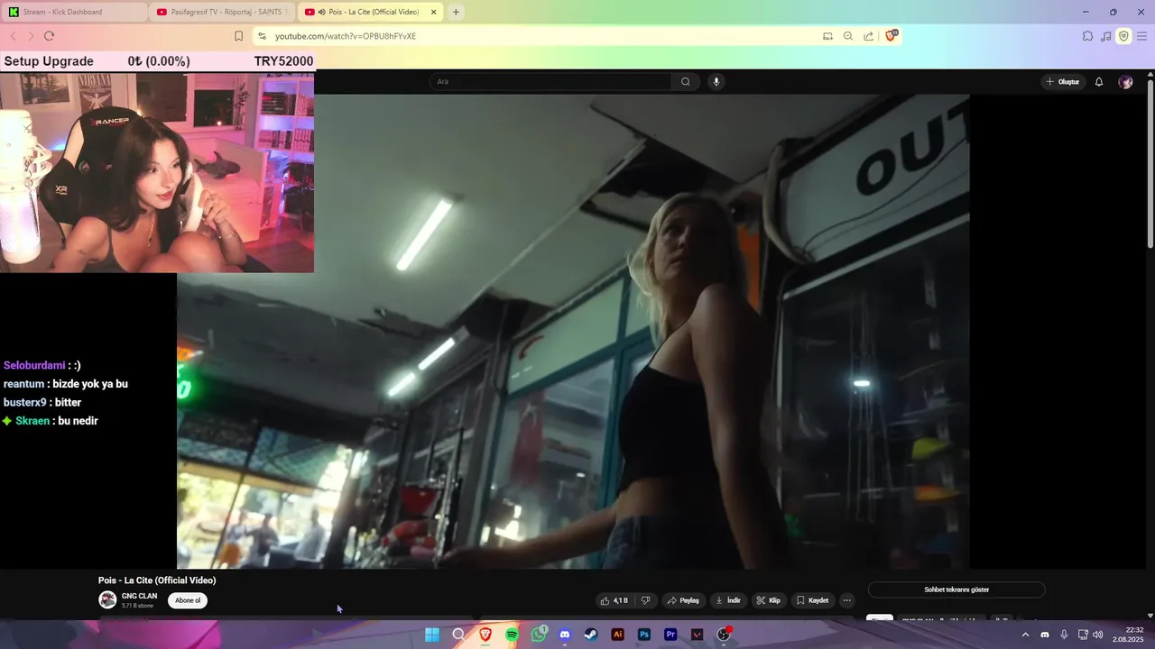This screenshot has width=1155, height=649.
Task: Open YouTube notifications bell
Action: click(1099, 82)
